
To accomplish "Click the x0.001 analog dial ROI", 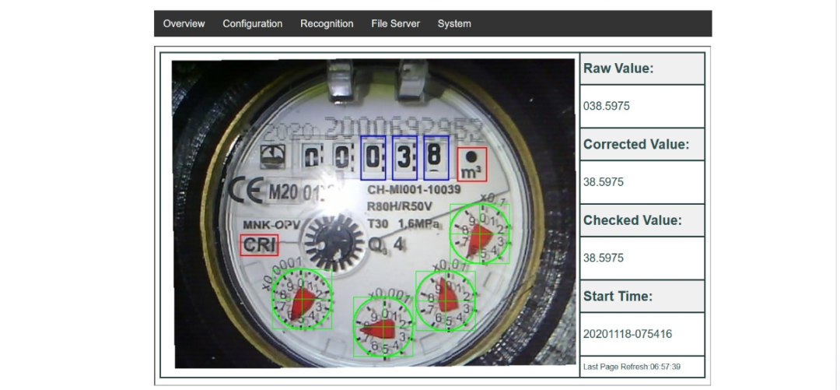I will 383,327.
